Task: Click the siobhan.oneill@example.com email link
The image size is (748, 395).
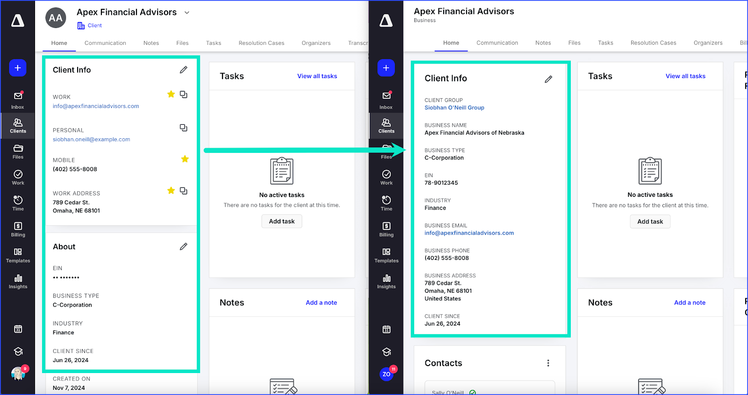Action: [91, 139]
